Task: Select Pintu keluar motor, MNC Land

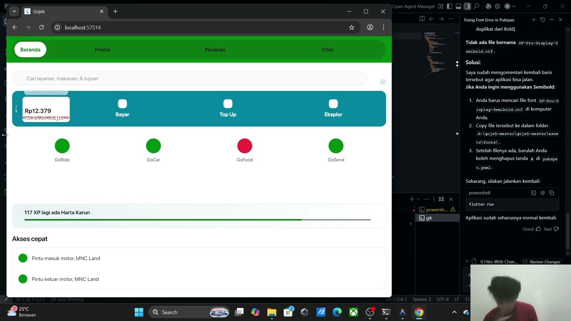Action: point(199,279)
